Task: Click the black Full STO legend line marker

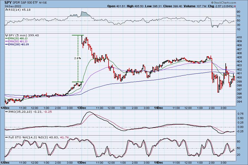Action: pos(7,137)
